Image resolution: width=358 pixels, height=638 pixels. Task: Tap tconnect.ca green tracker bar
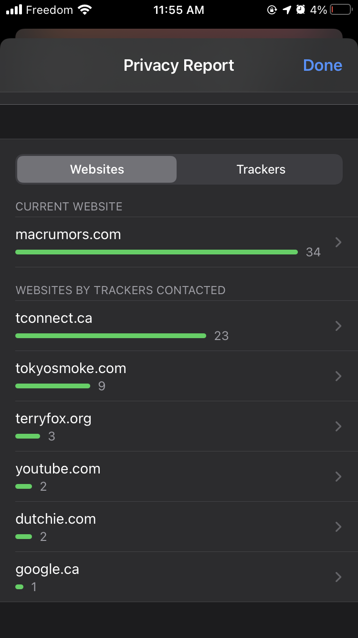click(111, 336)
